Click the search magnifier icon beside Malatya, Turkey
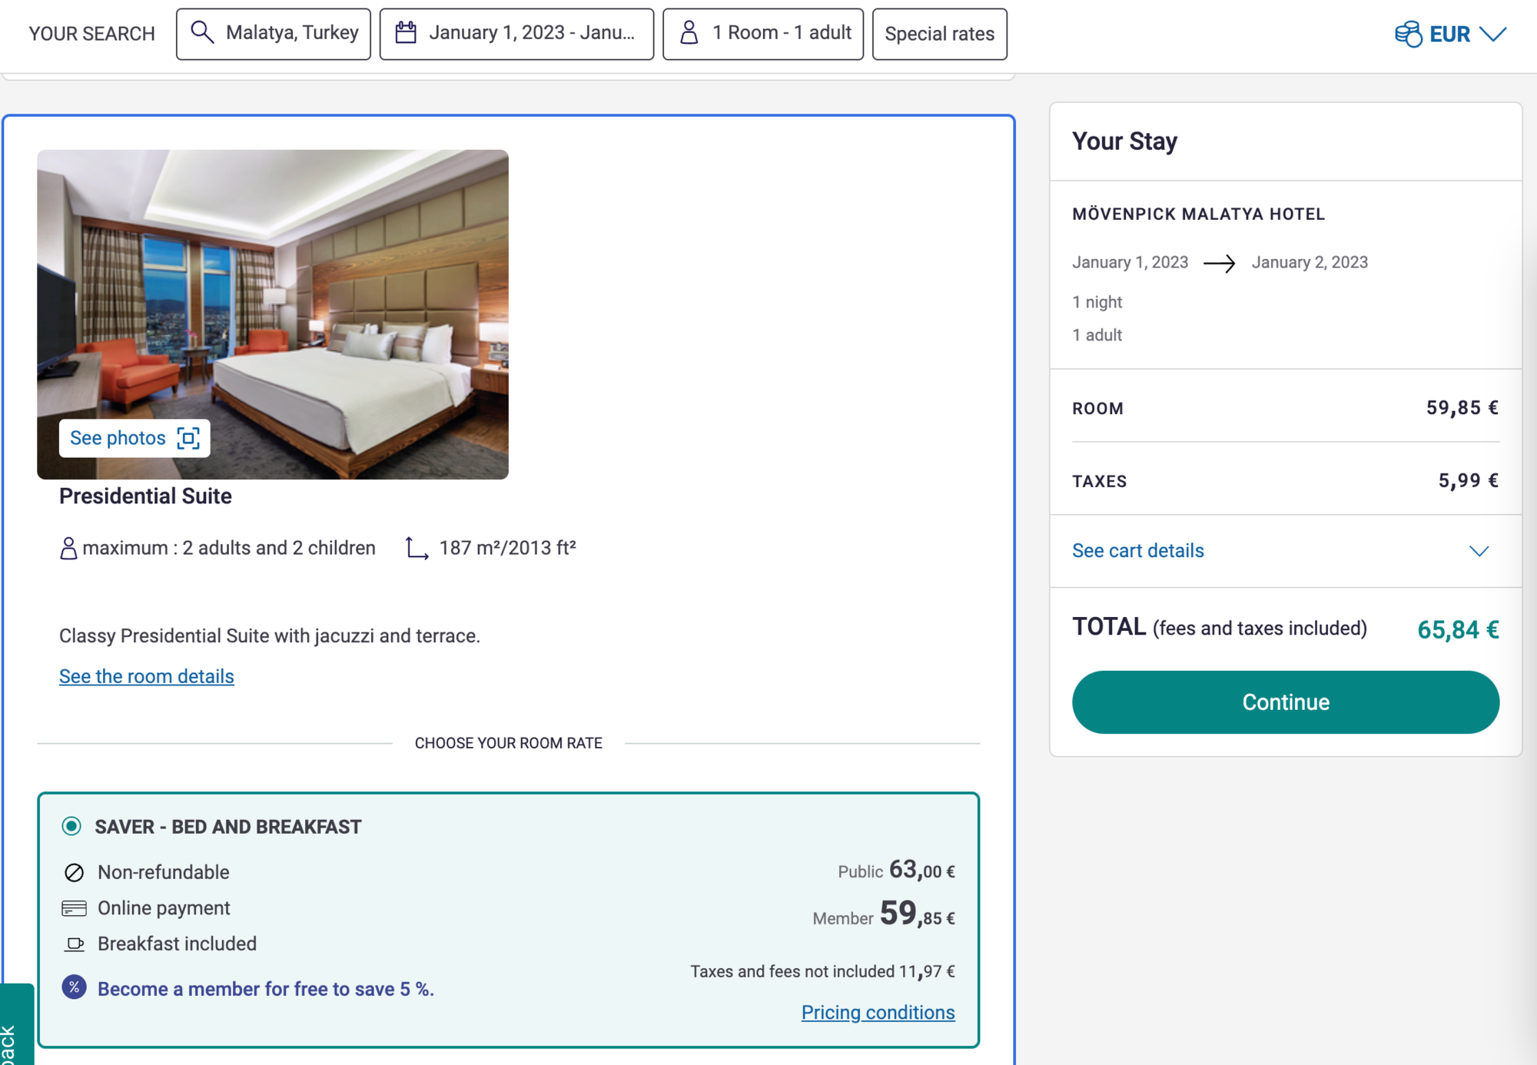This screenshot has height=1065, width=1537. [202, 32]
